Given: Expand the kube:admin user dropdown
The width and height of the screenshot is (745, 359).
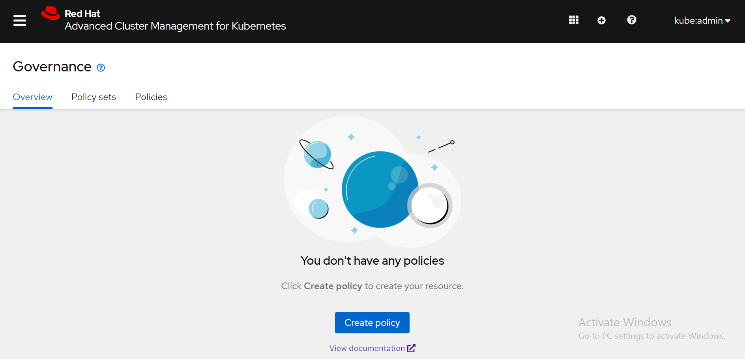Looking at the screenshot, I should (x=698, y=21).
